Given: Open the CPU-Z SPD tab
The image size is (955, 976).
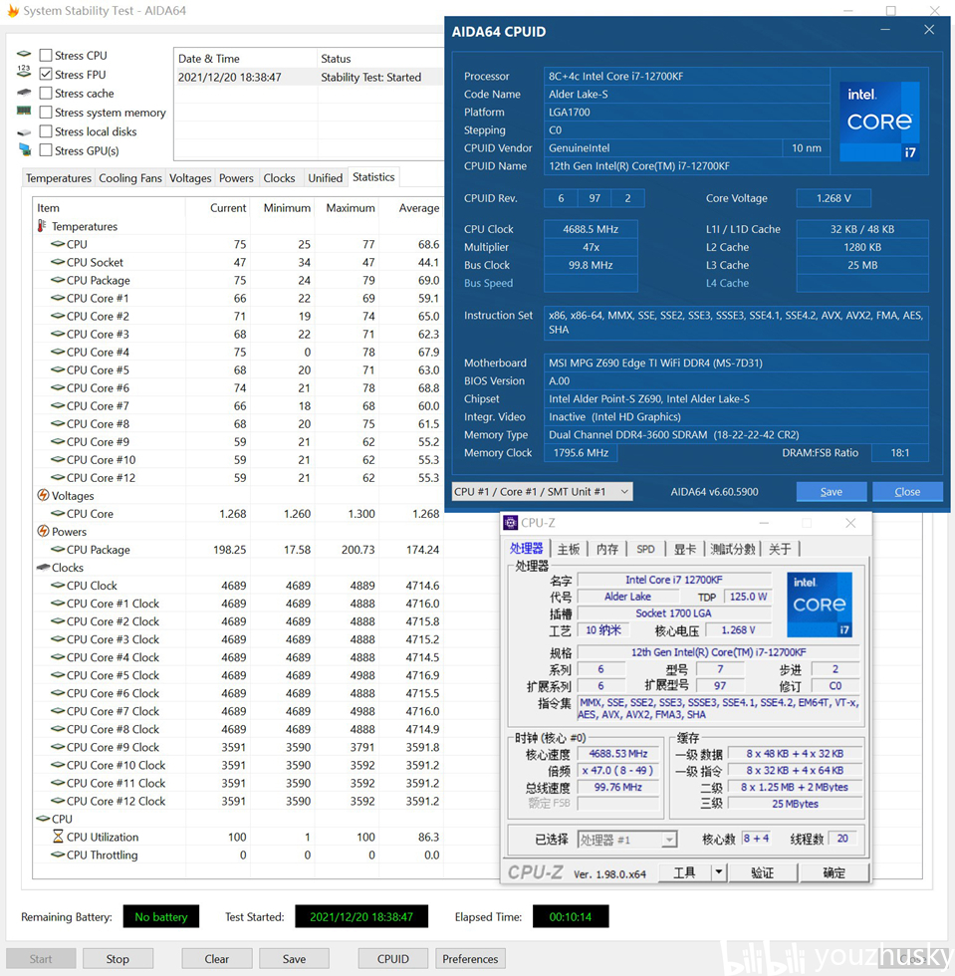Looking at the screenshot, I should click(645, 549).
